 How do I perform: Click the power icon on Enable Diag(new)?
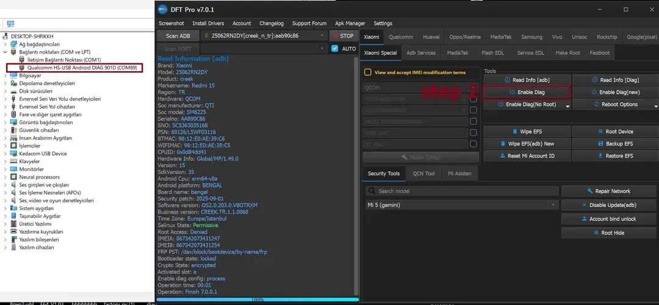[594, 93]
